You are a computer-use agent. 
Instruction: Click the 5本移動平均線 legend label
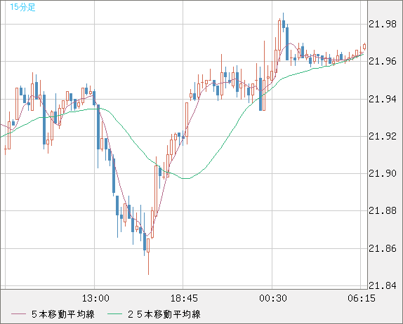tap(63, 314)
